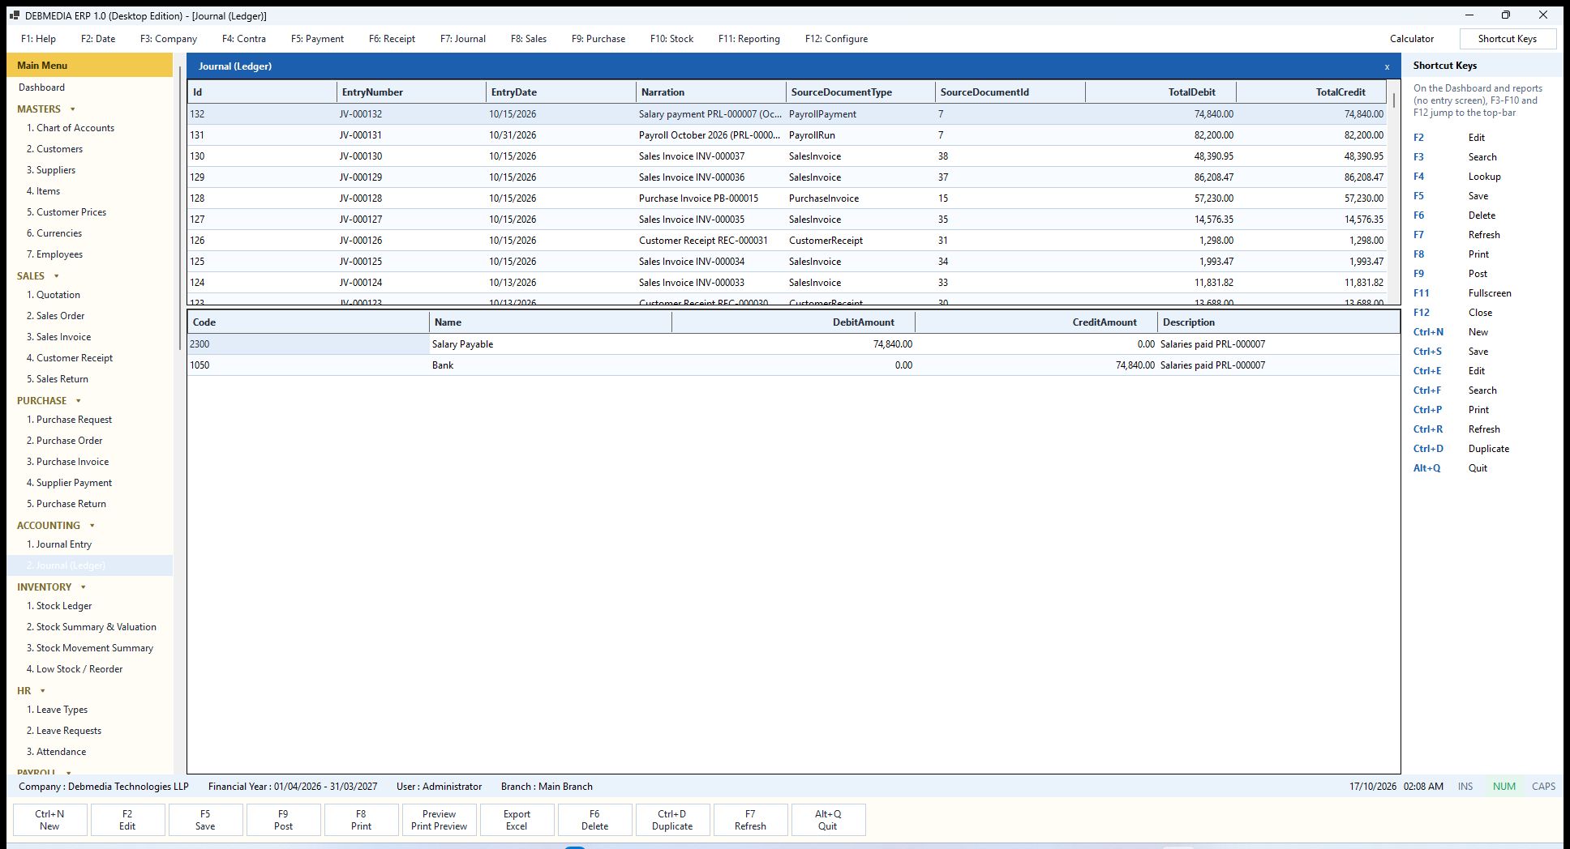Open the F11: Reporting menu
The width and height of the screenshot is (1570, 849).
(x=749, y=39)
